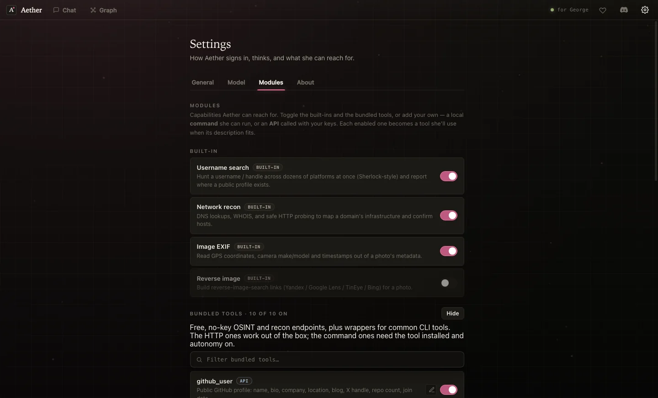Open the favorites heart icon

(603, 10)
